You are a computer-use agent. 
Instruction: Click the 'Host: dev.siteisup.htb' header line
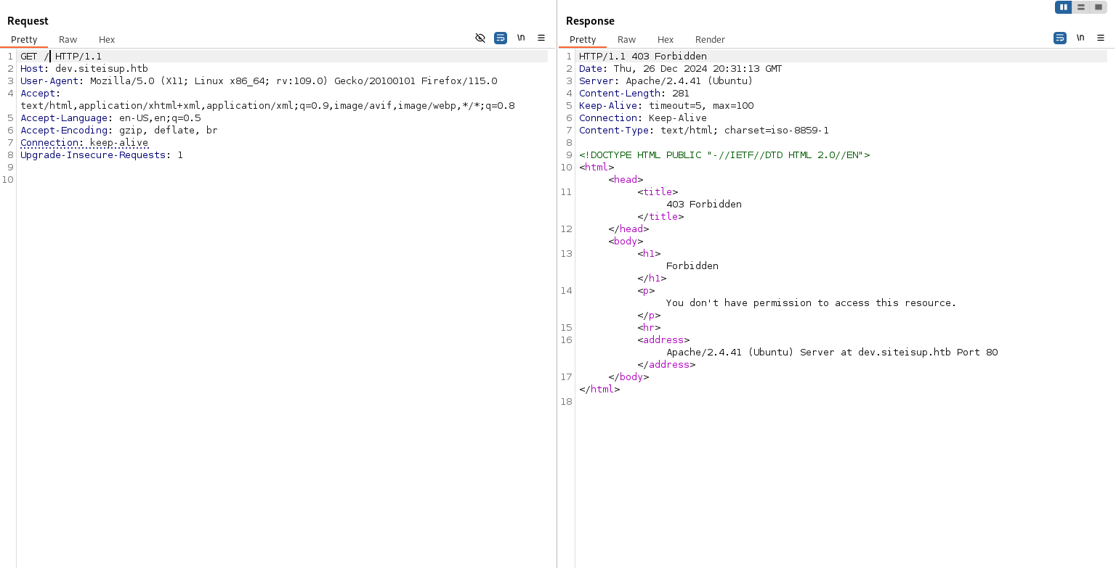tap(84, 68)
